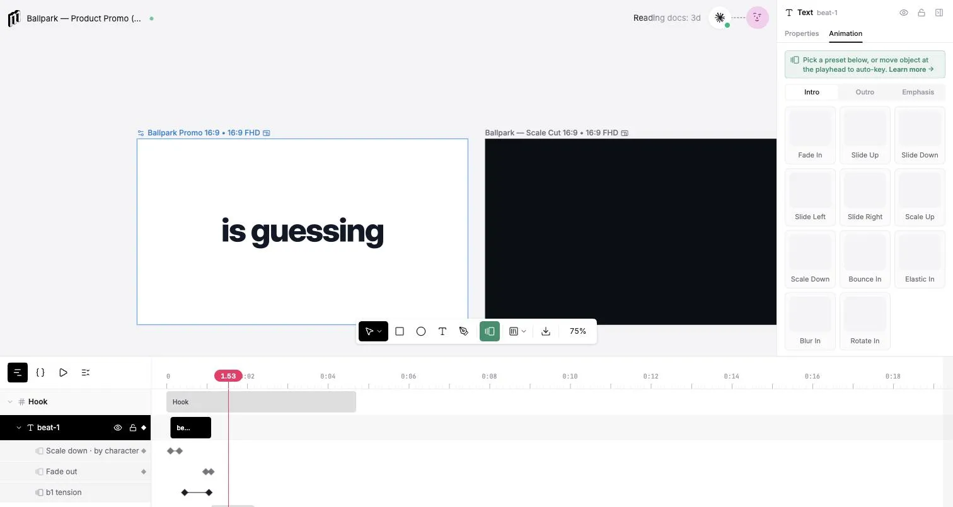Apply the Blur In preset
The image size is (953, 507).
point(810,321)
